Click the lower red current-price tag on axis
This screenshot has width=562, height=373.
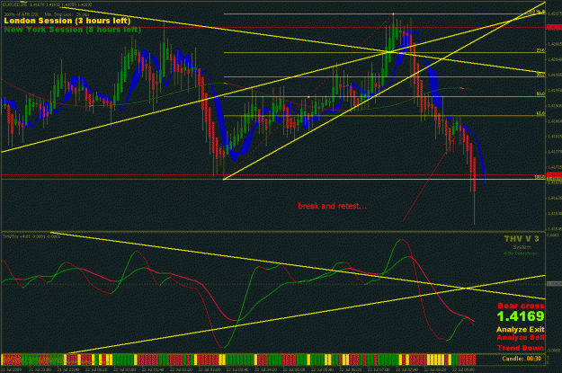[x=554, y=175]
